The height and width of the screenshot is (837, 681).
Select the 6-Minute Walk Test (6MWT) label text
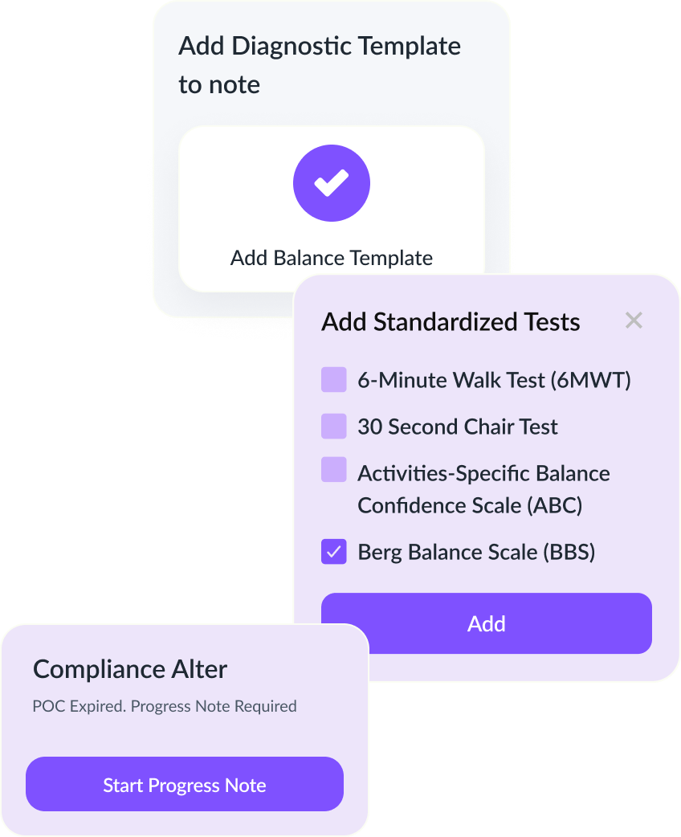[494, 380]
